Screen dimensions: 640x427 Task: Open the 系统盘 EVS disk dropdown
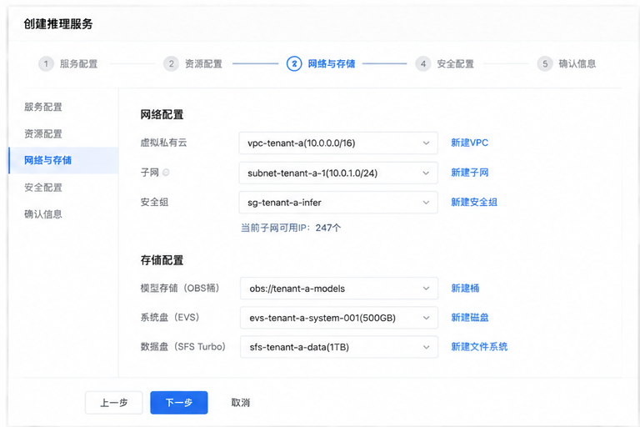click(339, 318)
